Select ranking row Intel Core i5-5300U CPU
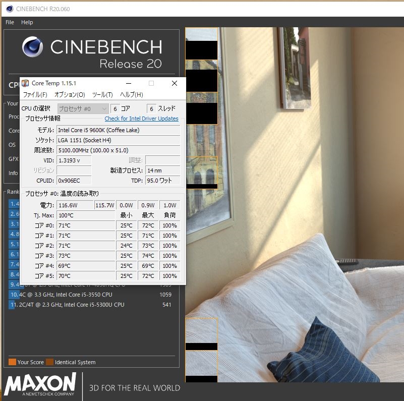 tap(90, 305)
